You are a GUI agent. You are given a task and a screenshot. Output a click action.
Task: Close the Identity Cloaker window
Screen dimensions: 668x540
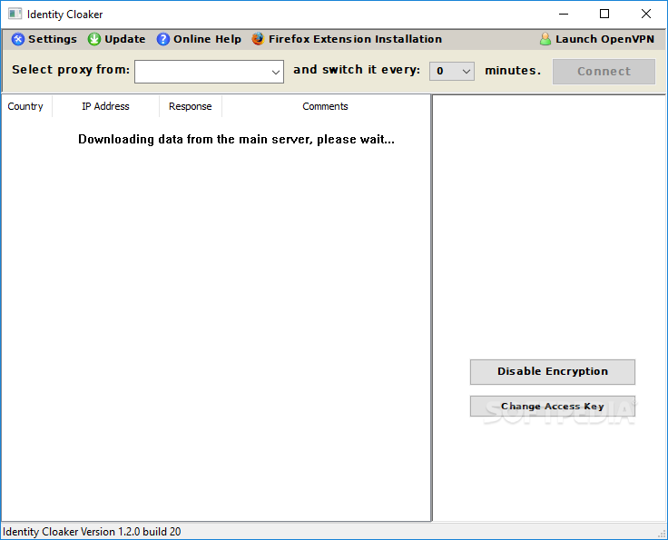tap(646, 14)
